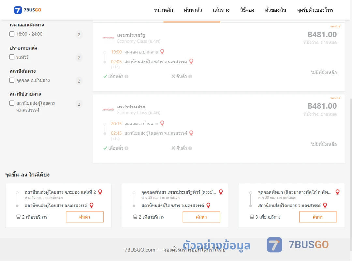Show info for คืนตั๋ว on 19:00 trip

tap(190, 76)
